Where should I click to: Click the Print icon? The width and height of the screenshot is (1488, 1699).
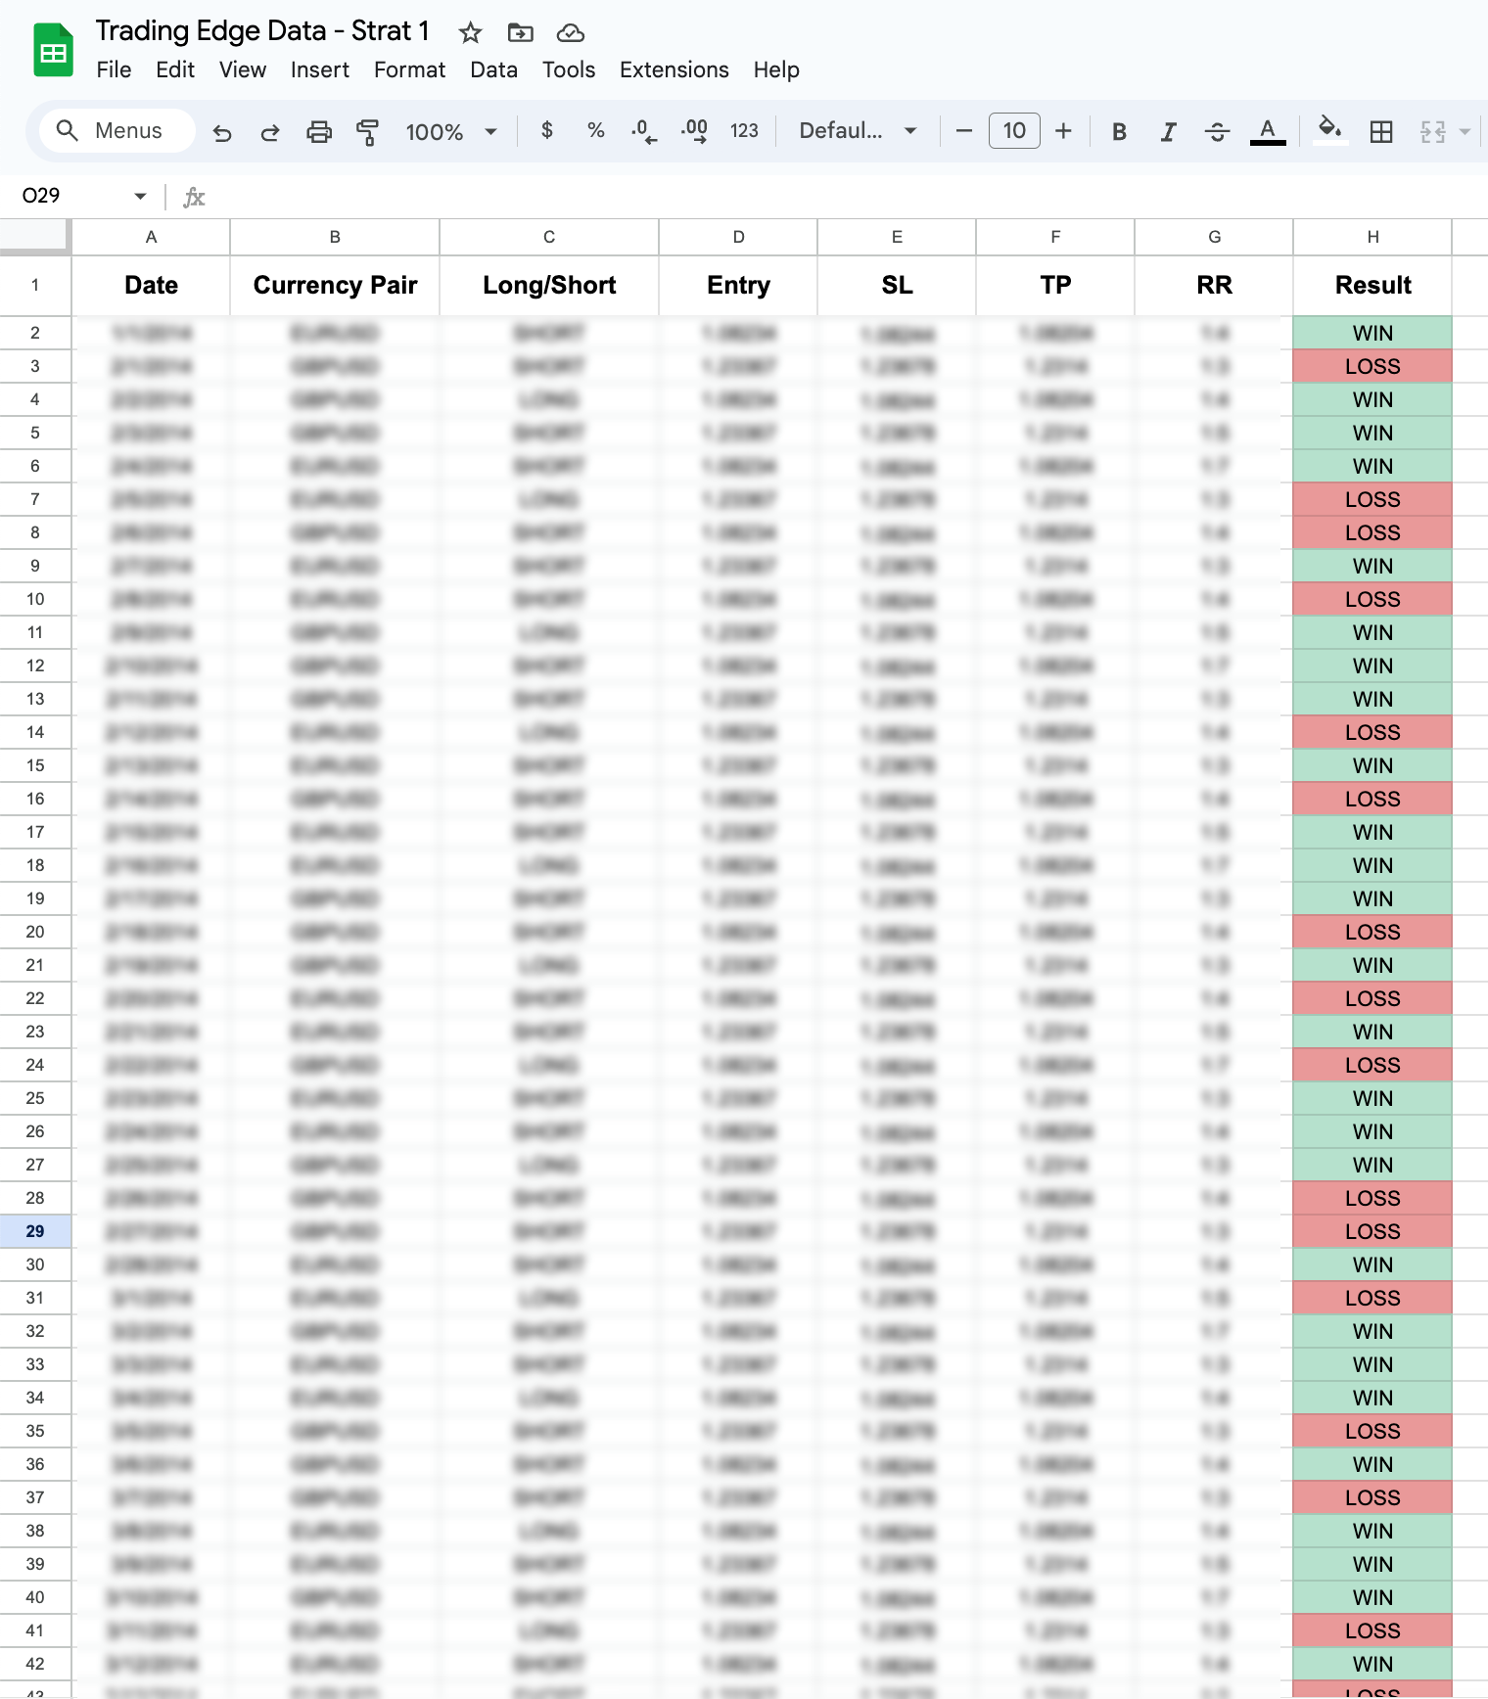click(x=319, y=131)
